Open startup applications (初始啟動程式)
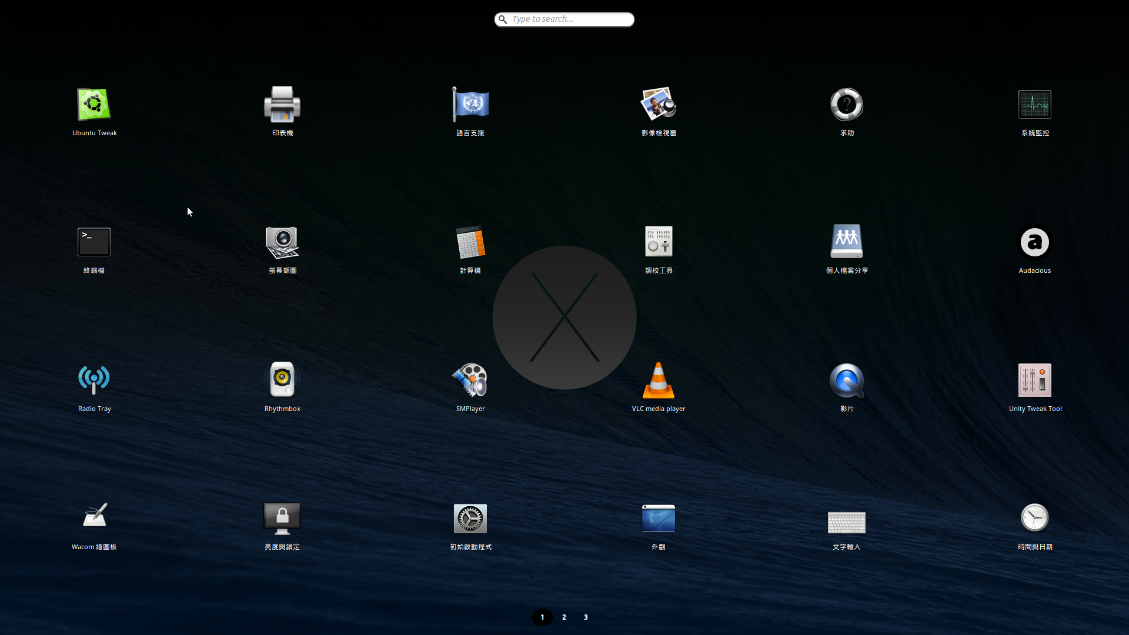1129x635 pixels. pyautogui.click(x=470, y=518)
